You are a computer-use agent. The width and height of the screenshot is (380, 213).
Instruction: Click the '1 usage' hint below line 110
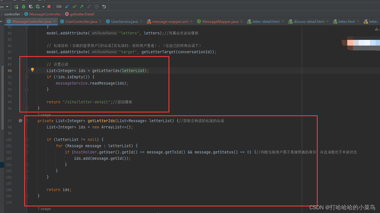(44, 209)
